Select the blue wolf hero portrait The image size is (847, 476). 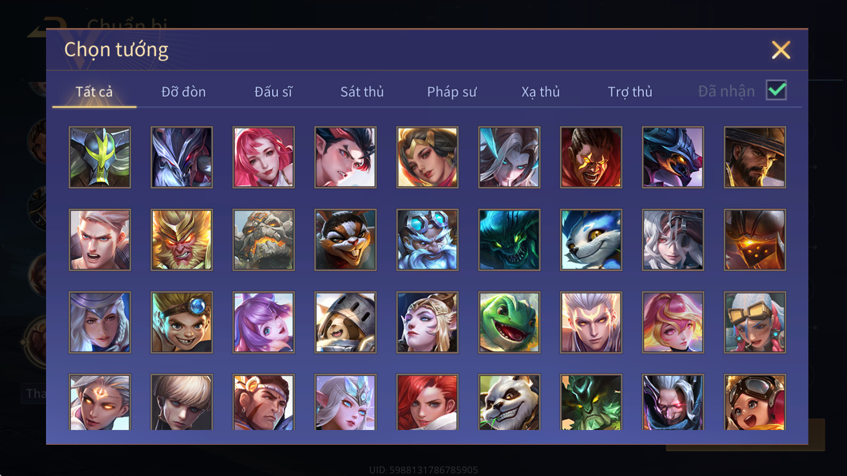(591, 240)
